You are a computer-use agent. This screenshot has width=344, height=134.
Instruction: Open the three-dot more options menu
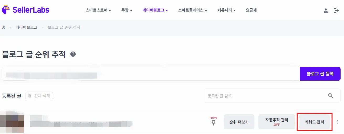[337, 122]
